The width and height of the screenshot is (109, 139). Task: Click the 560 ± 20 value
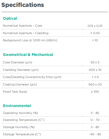pyautogui.click(x=95, y=84)
